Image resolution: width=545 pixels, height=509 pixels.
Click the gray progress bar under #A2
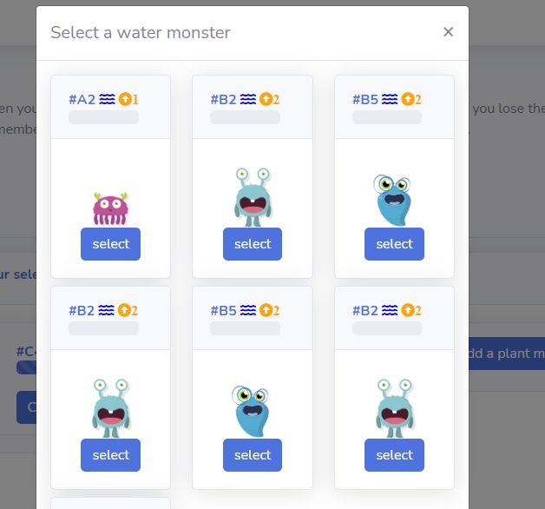point(103,117)
